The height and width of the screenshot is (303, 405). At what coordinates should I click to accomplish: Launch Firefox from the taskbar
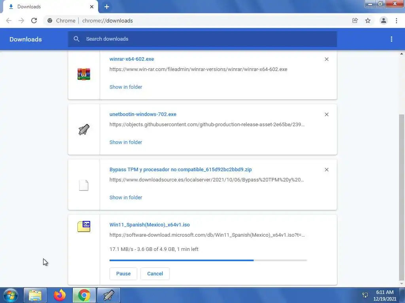click(60, 295)
